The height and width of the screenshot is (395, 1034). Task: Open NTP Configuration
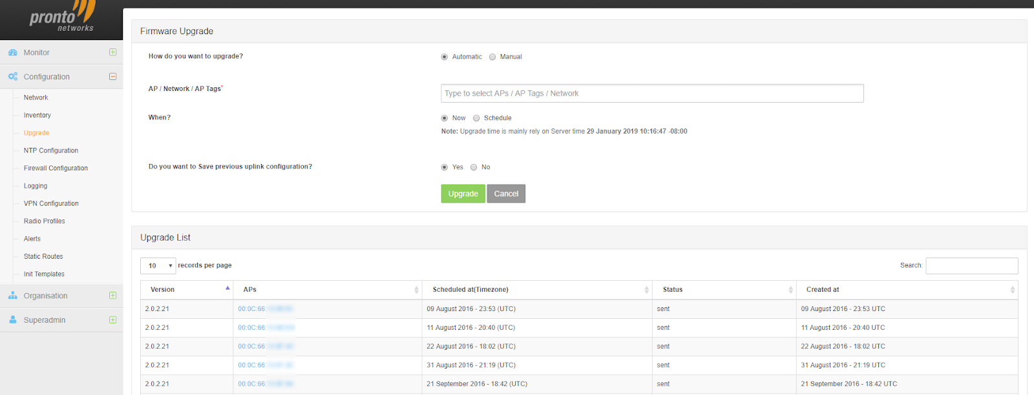point(51,150)
